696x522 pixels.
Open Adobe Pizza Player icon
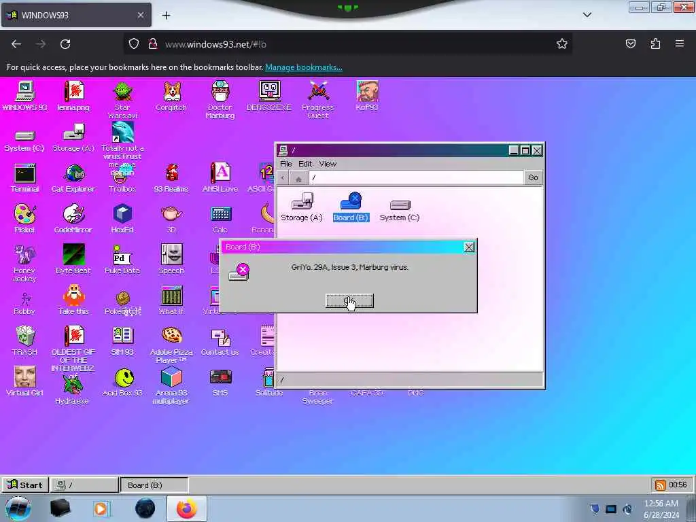point(171,345)
